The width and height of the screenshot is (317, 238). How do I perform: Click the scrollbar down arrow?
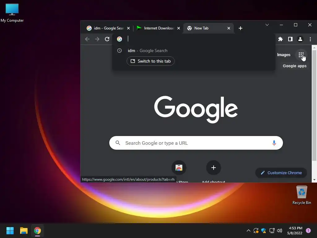pyautogui.click(x=314, y=180)
